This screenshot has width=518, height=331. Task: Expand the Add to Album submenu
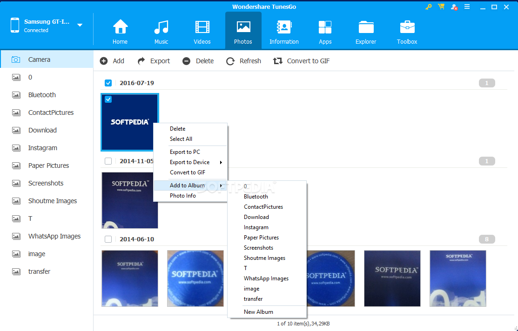190,185
